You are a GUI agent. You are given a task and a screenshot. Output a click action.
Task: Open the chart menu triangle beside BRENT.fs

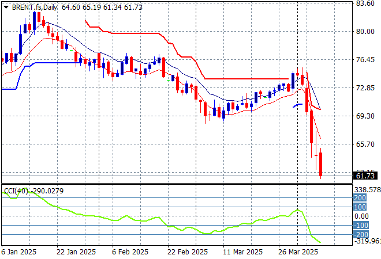click(x=6, y=7)
